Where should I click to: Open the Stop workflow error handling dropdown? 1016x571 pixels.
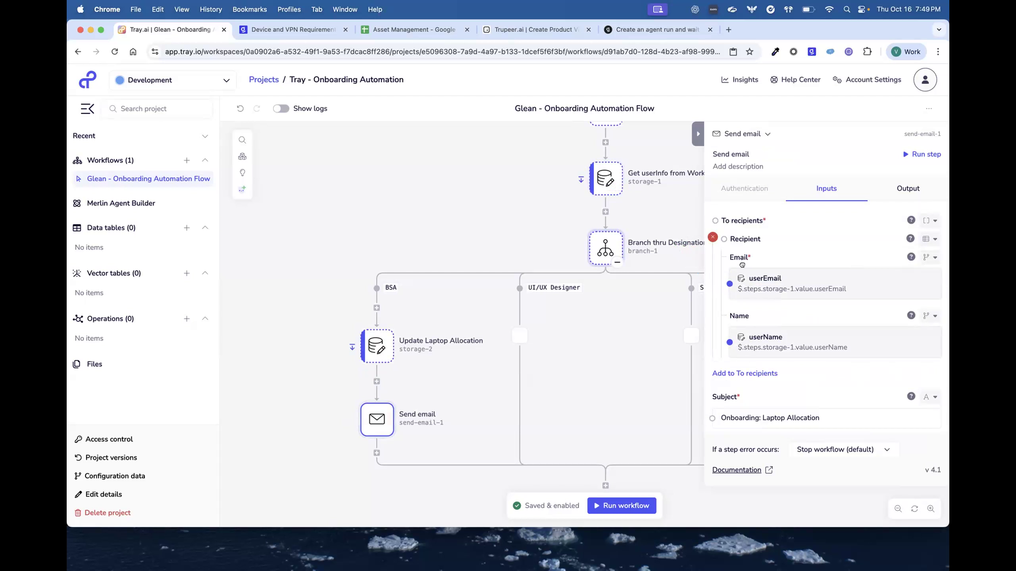(x=843, y=449)
